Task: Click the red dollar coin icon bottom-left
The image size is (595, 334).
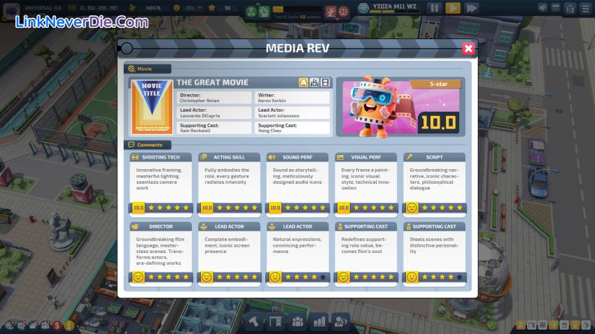Action: click(x=57, y=325)
